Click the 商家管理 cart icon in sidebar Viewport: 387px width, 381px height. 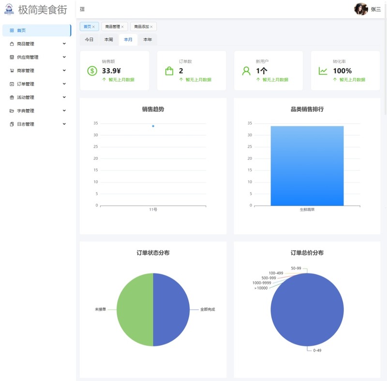pos(12,71)
